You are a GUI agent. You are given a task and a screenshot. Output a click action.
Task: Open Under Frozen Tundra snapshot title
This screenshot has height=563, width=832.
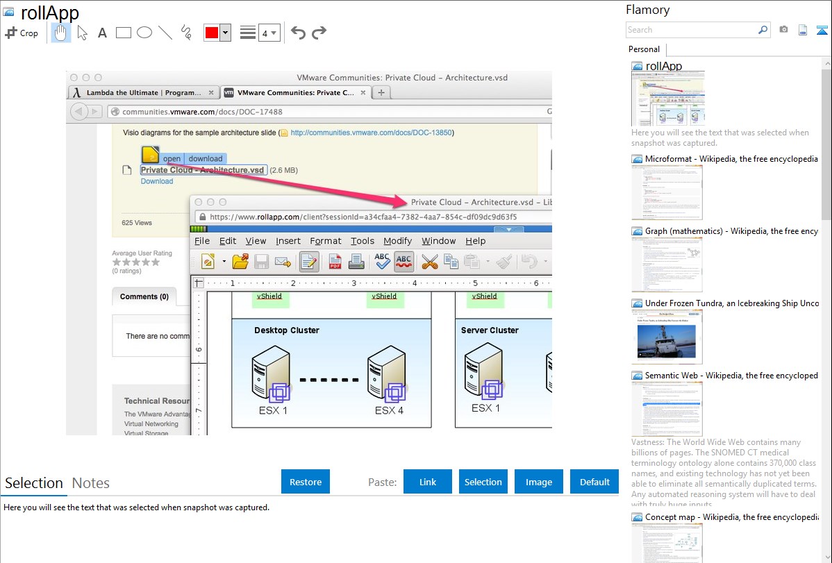(732, 303)
